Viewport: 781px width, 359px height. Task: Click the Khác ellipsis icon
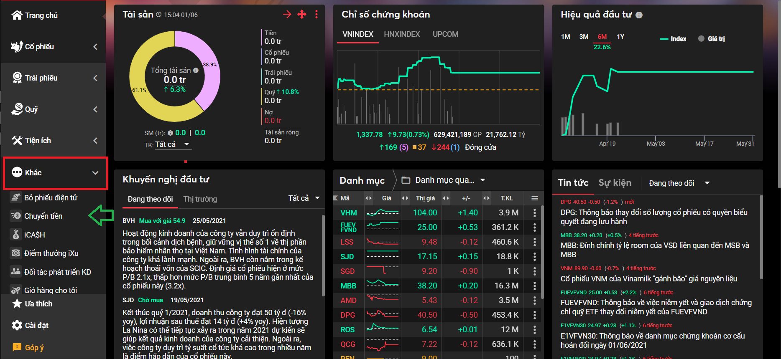(x=17, y=172)
